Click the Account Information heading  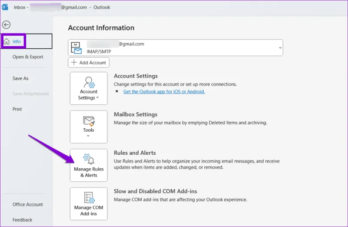pos(101,28)
